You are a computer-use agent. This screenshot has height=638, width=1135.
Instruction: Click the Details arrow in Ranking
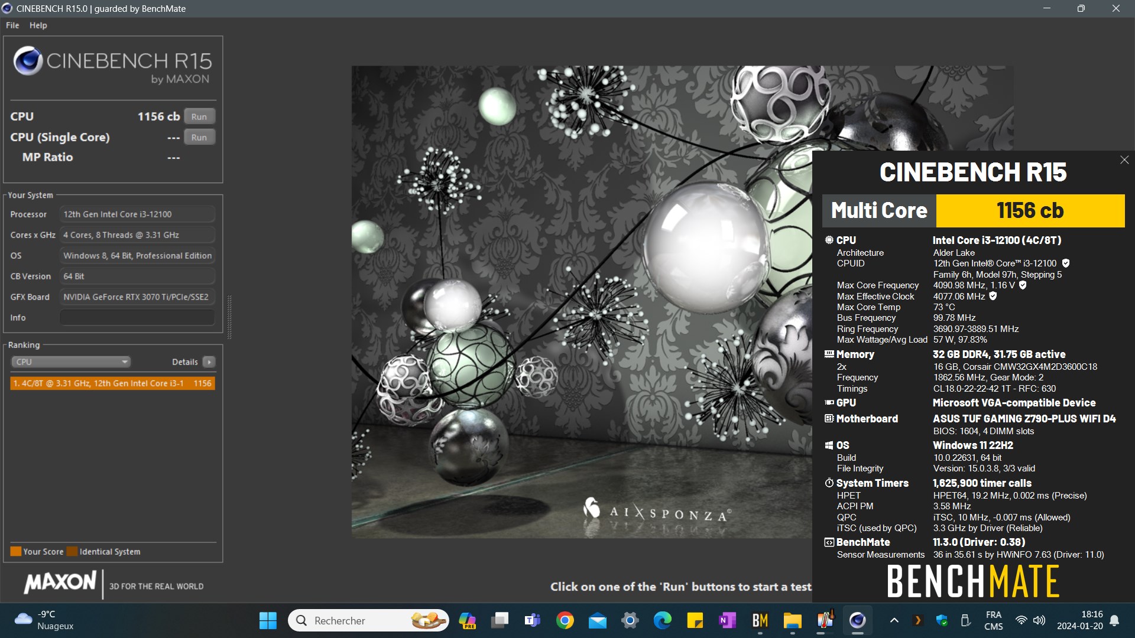click(x=209, y=362)
